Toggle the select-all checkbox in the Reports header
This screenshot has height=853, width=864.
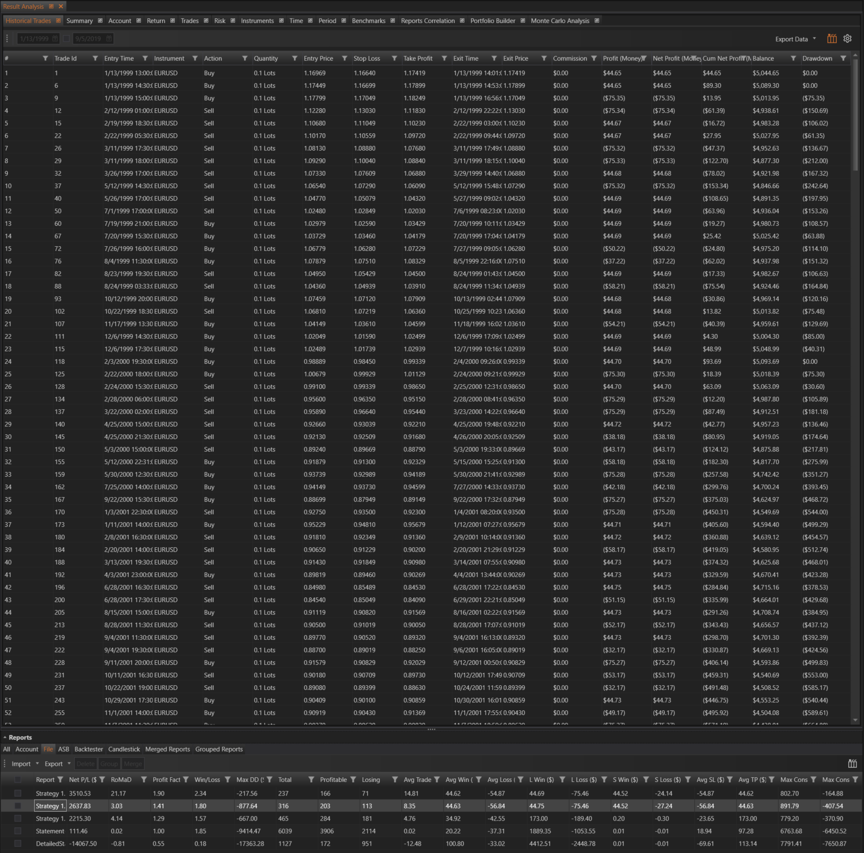pos(18,779)
